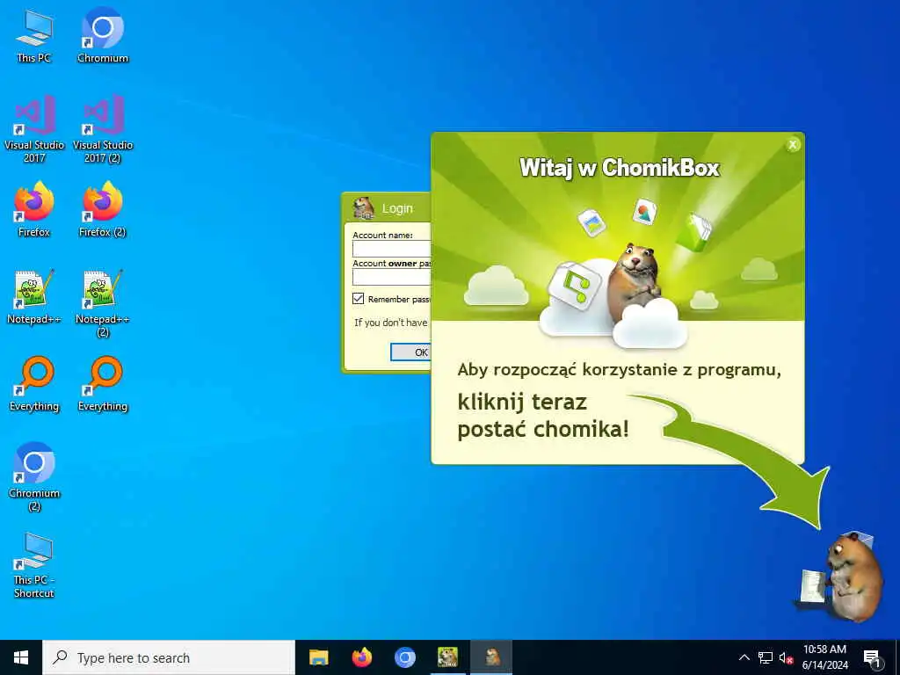Open Chromium from the taskbar
900x675 pixels.
tap(404, 657)
